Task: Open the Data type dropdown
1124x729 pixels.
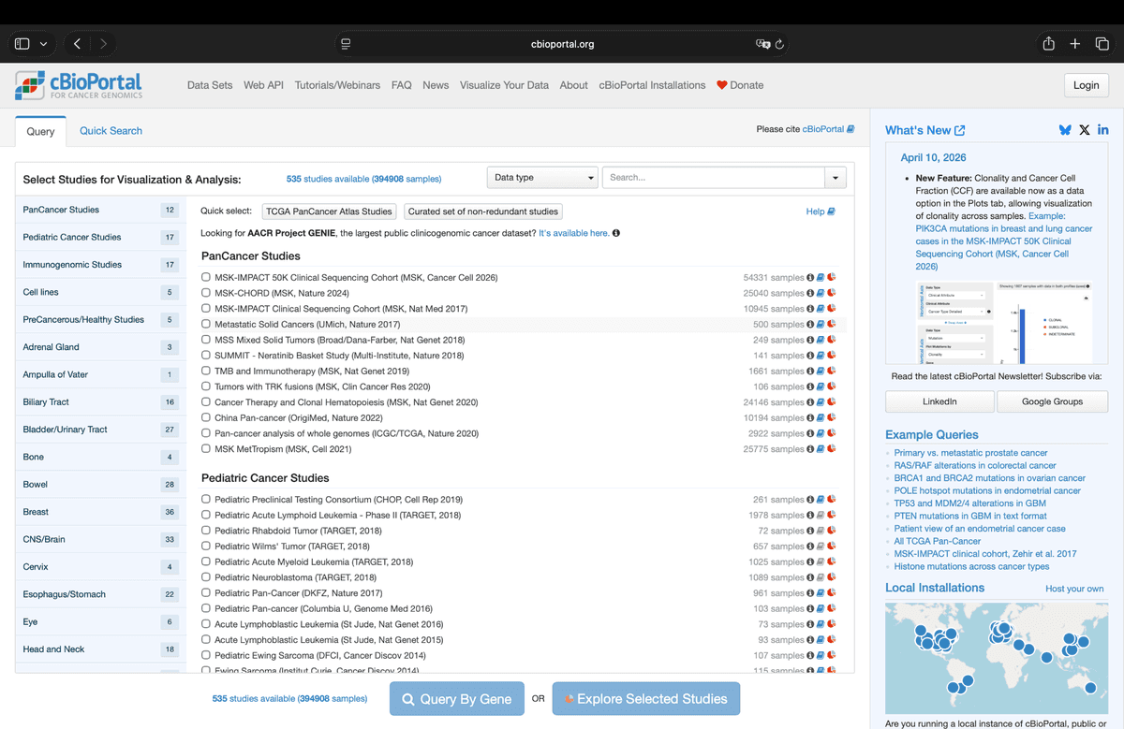Action: click(x=542, y=177)
